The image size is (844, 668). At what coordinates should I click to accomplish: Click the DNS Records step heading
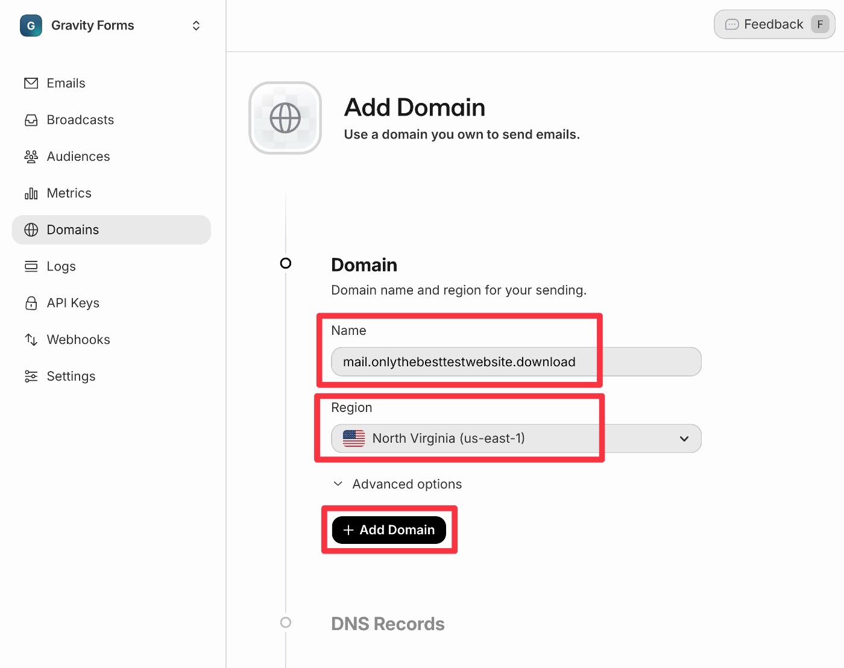(388, 624)
